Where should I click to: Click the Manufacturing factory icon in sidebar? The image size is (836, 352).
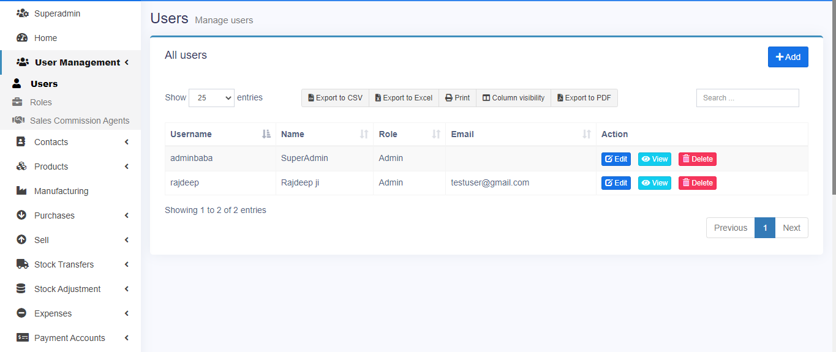coord(22,191)
